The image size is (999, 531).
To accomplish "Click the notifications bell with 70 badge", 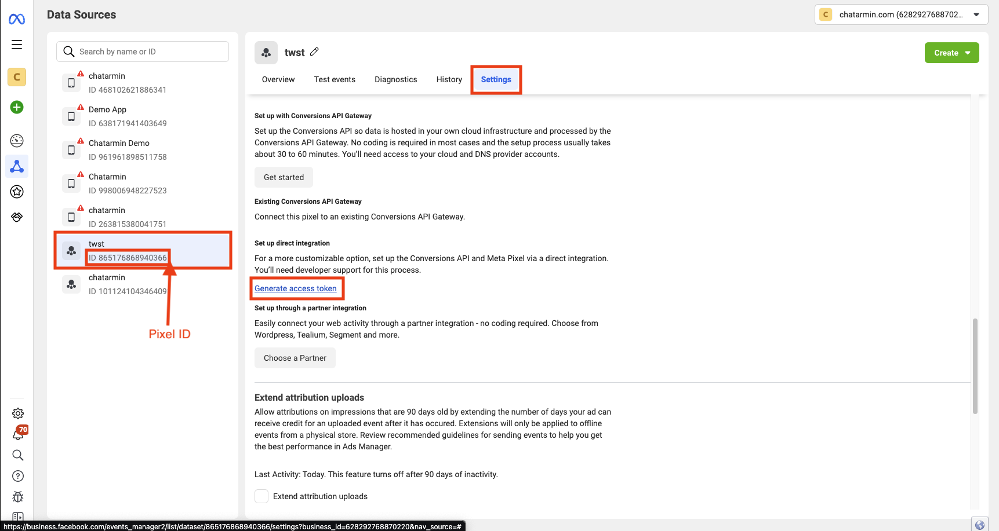I will point(19,434).
